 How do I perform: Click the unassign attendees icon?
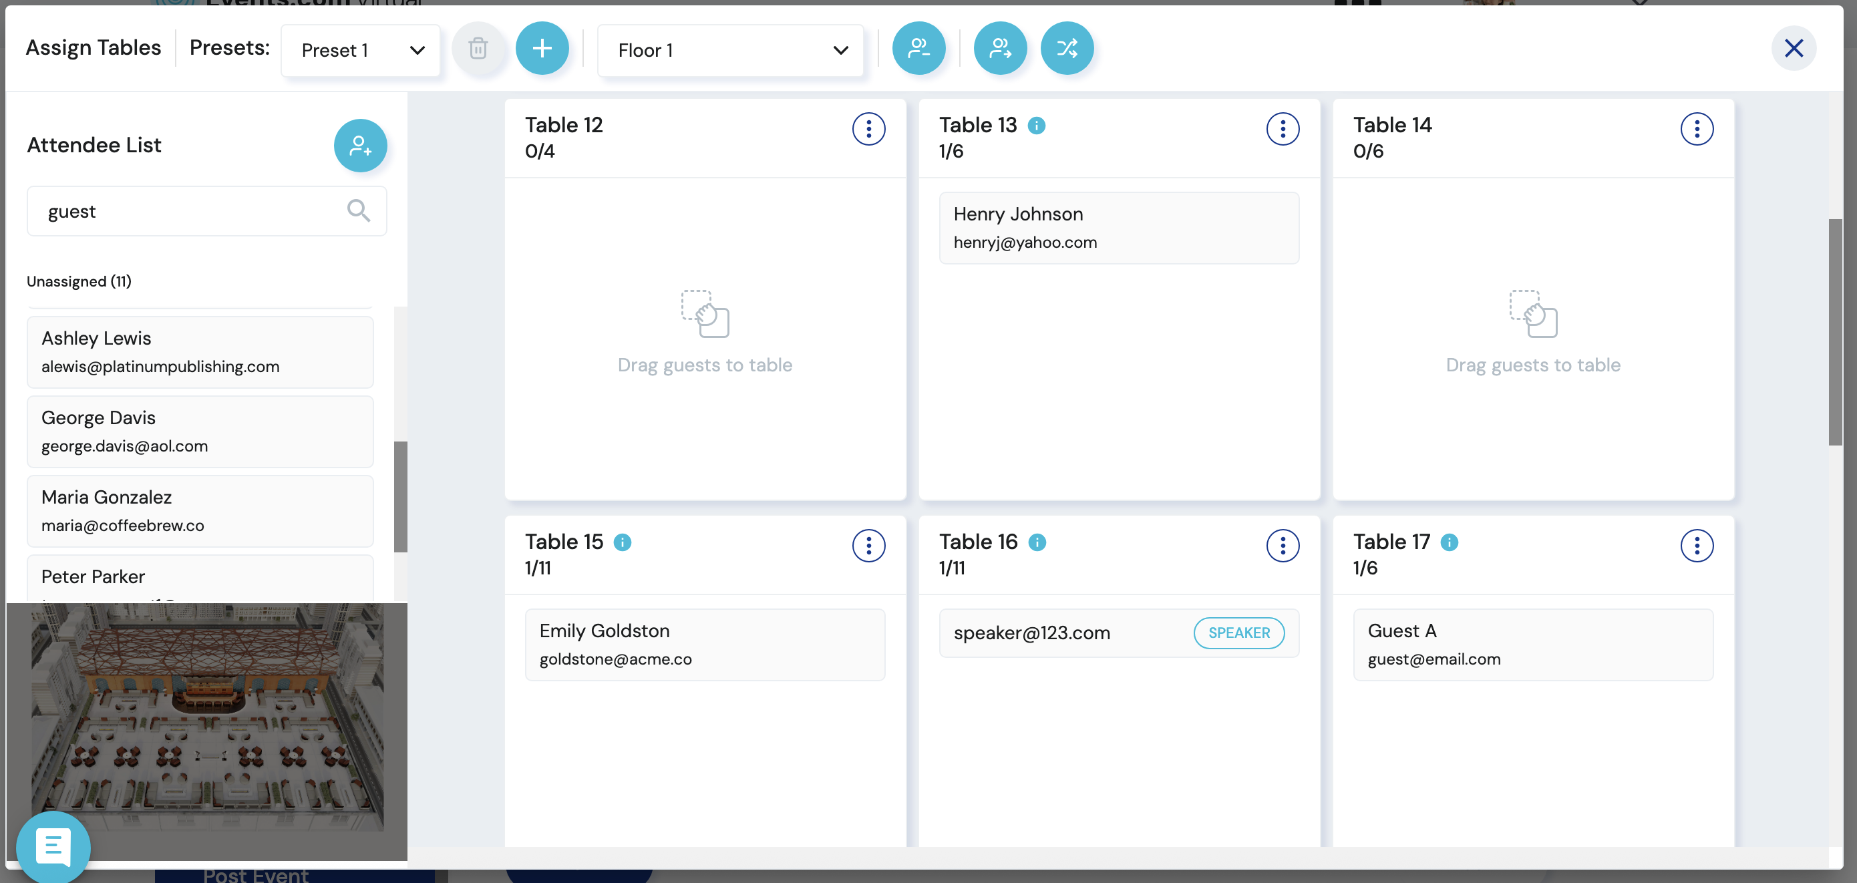coord(918,48)
